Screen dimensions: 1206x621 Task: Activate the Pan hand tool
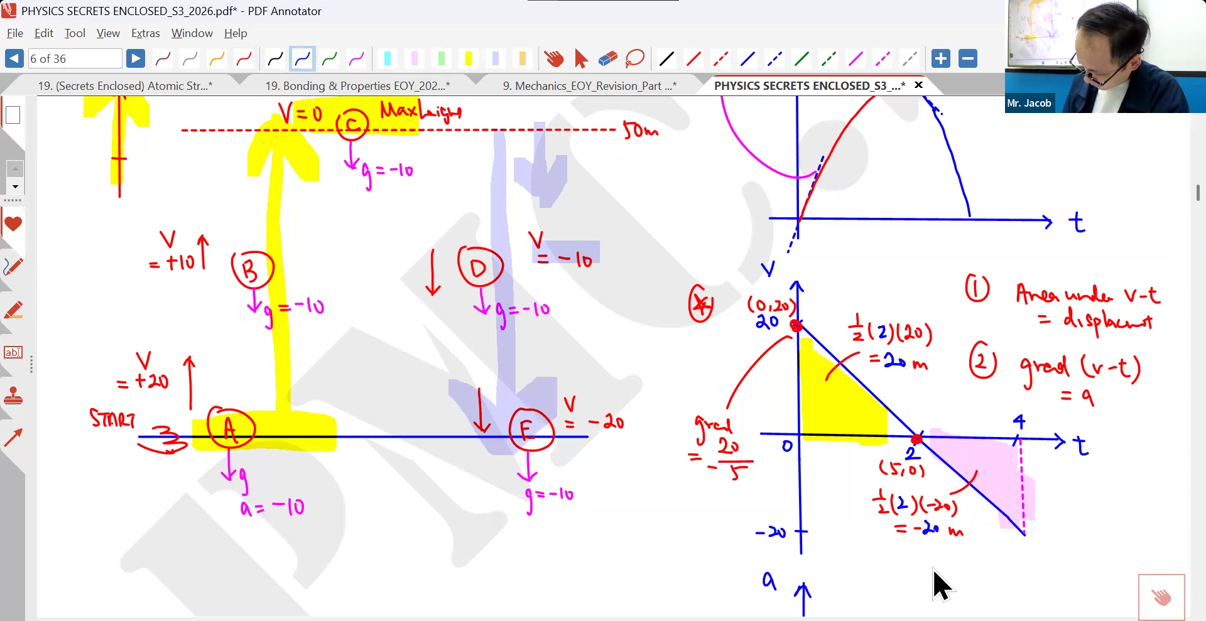point(553,59)
